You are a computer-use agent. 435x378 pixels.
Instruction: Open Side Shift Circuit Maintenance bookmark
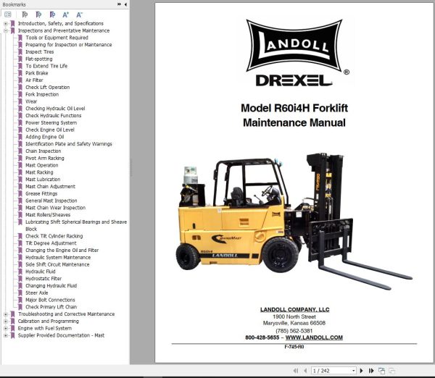coord(57,264)
